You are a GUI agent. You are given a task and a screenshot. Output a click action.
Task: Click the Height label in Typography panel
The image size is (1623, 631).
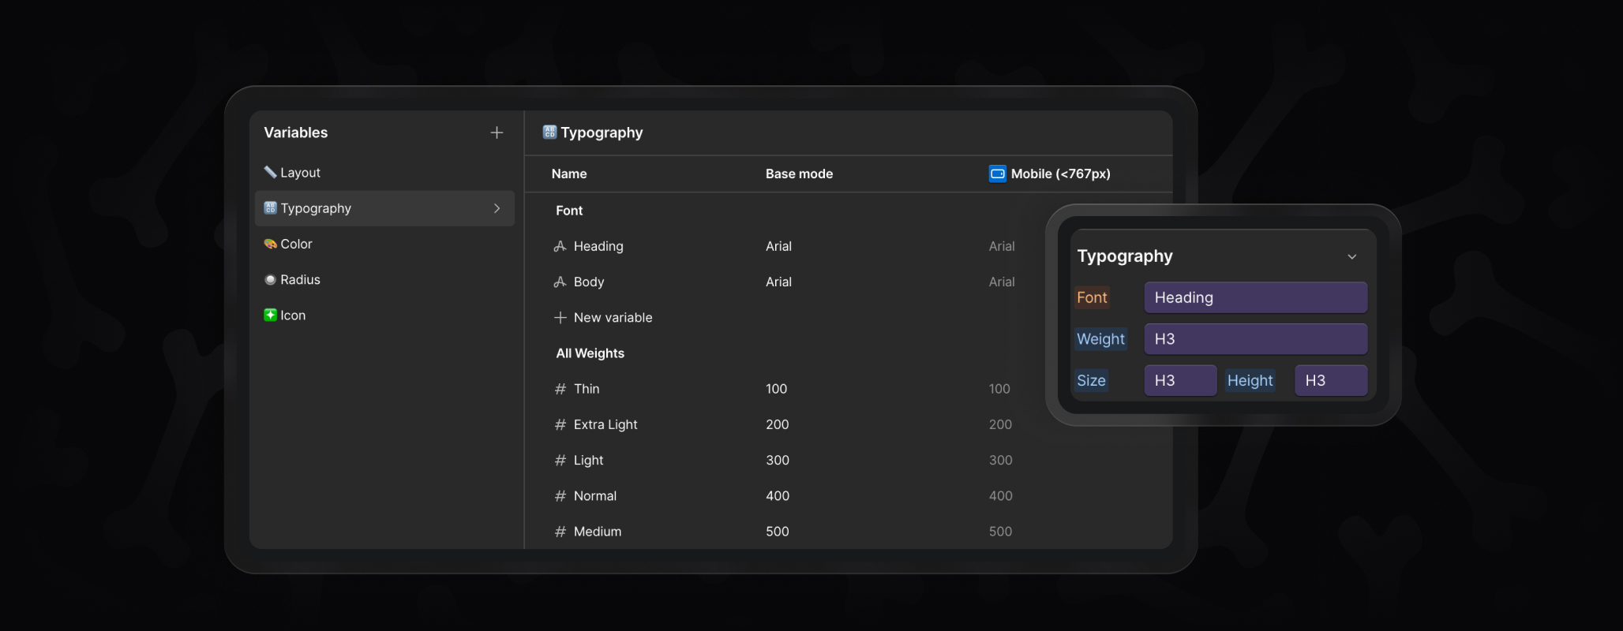[x=1250, y=380]
